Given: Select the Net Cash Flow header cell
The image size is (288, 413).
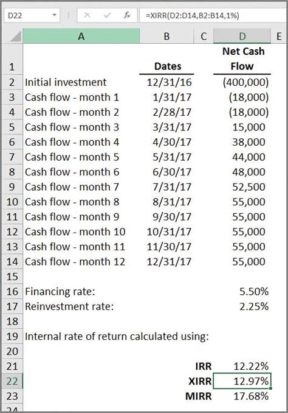Looking at the screenshot, I should (x=242, y=59).
